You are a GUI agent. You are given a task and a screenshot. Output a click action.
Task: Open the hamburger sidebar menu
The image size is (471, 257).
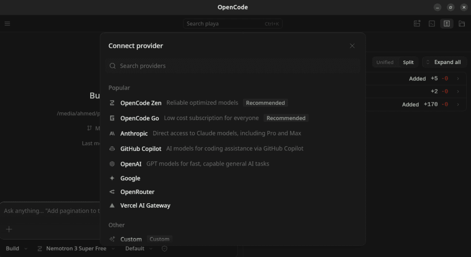coord(7,24)
